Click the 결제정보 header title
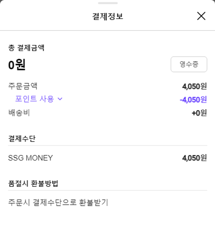The width and height of the screenshot is (215, 237). [107, 16]
